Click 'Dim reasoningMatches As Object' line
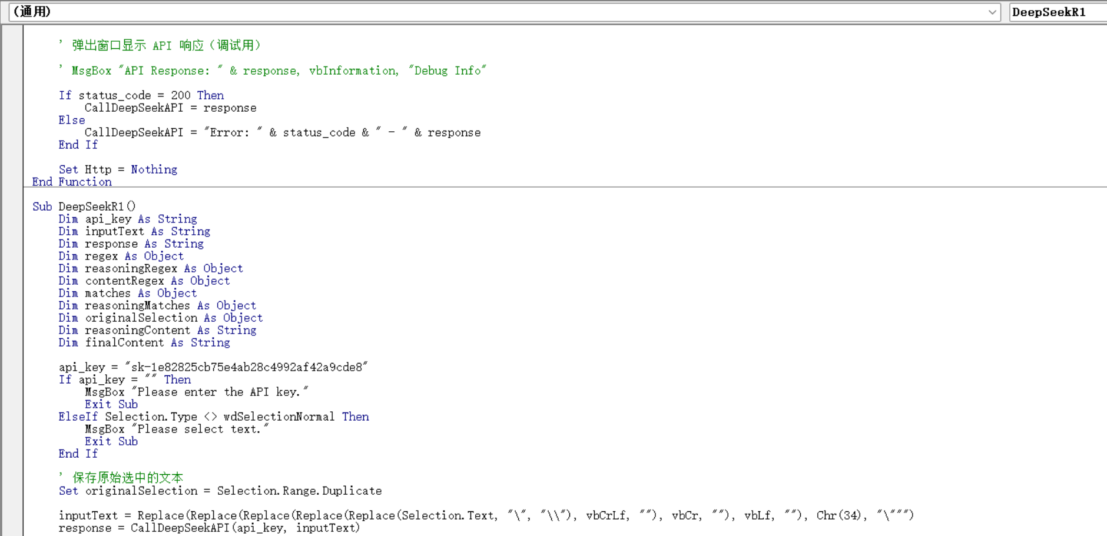 pos(157,305)
